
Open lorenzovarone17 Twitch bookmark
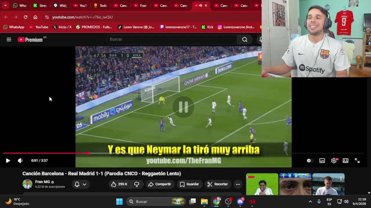pos(178,27)
